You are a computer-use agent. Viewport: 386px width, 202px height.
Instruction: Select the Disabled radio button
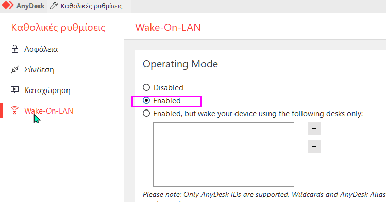coord(146,87)
